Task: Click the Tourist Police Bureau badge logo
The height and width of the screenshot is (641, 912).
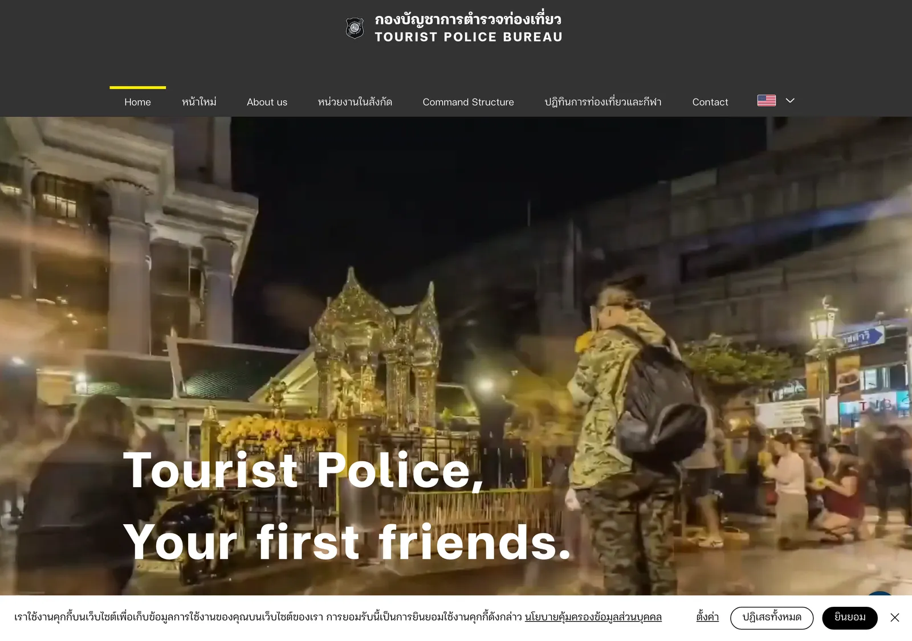Action: (x=355, y=28)
